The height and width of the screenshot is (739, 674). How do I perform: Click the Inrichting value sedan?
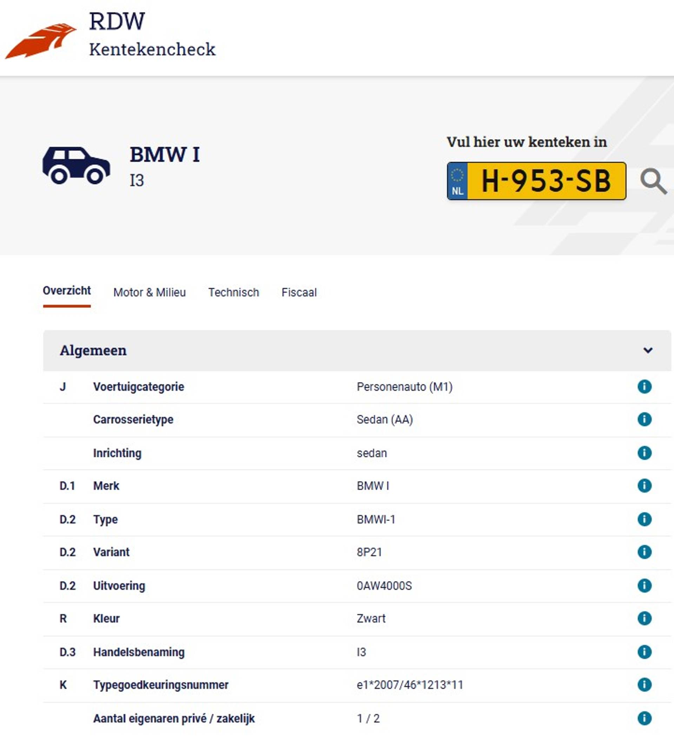(372, 453)
